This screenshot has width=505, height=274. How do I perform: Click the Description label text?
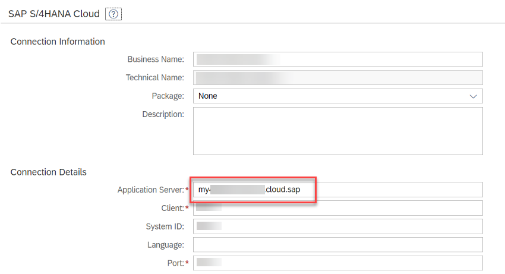(163, 115)
